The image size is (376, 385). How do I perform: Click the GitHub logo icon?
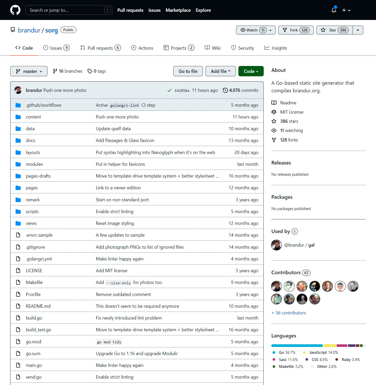(x=15, y=10)
